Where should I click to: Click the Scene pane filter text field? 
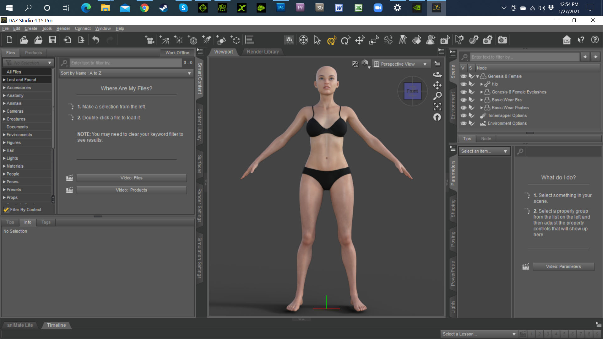coord(524,57)
